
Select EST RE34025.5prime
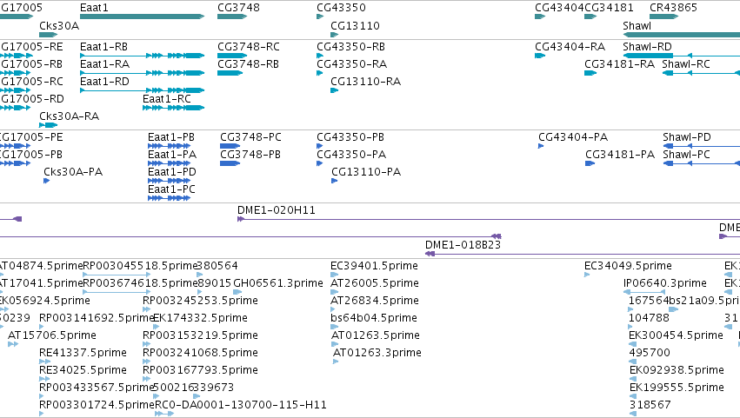click(83, 370)
